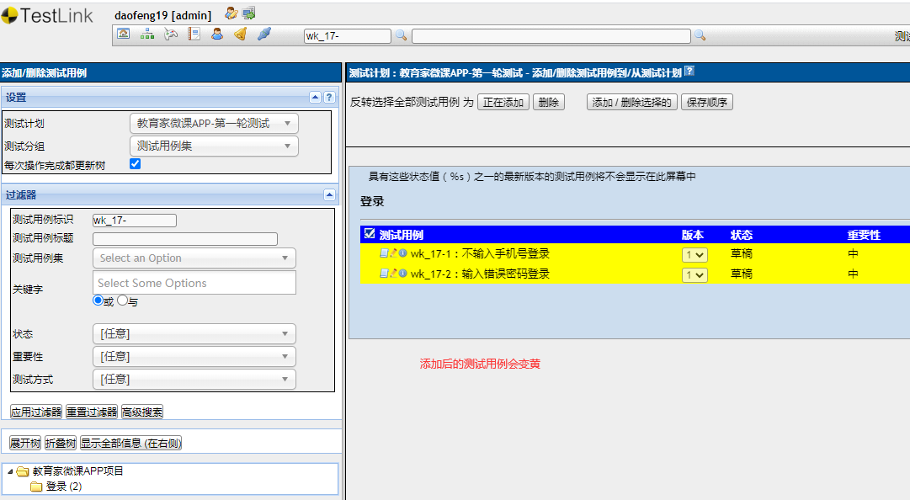Select the 或 radio button
Viewport: 910px width, 500px height.
pos(98,301)
